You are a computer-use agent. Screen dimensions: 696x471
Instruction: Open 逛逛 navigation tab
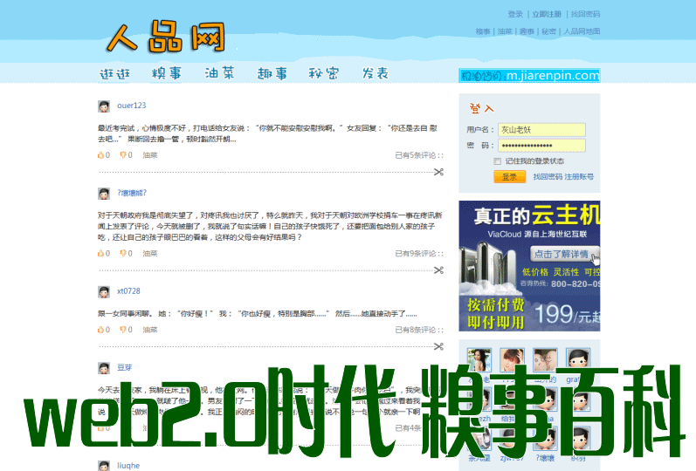[115, 73]
